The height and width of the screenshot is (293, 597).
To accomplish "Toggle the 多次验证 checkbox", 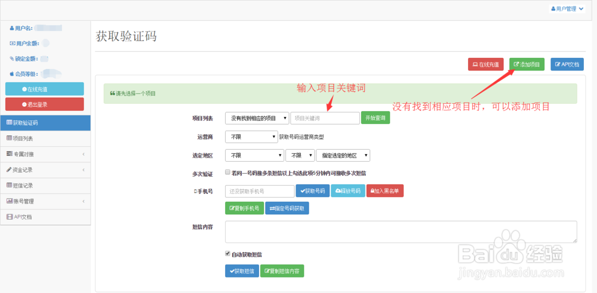I will 227,172.
